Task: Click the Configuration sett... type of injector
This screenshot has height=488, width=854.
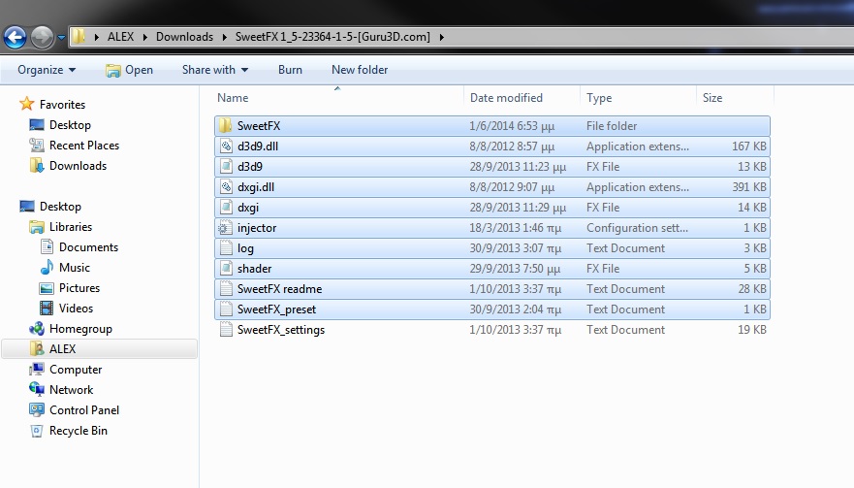Action: point(637,228)
